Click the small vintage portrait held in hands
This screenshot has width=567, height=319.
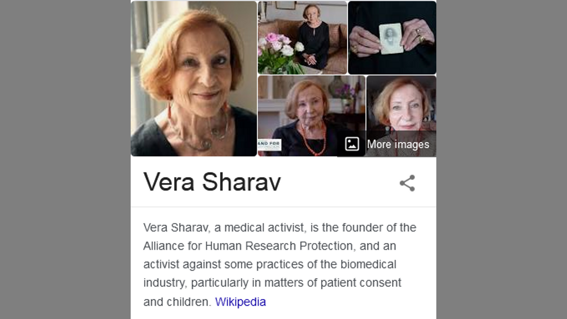pos(391,39)
